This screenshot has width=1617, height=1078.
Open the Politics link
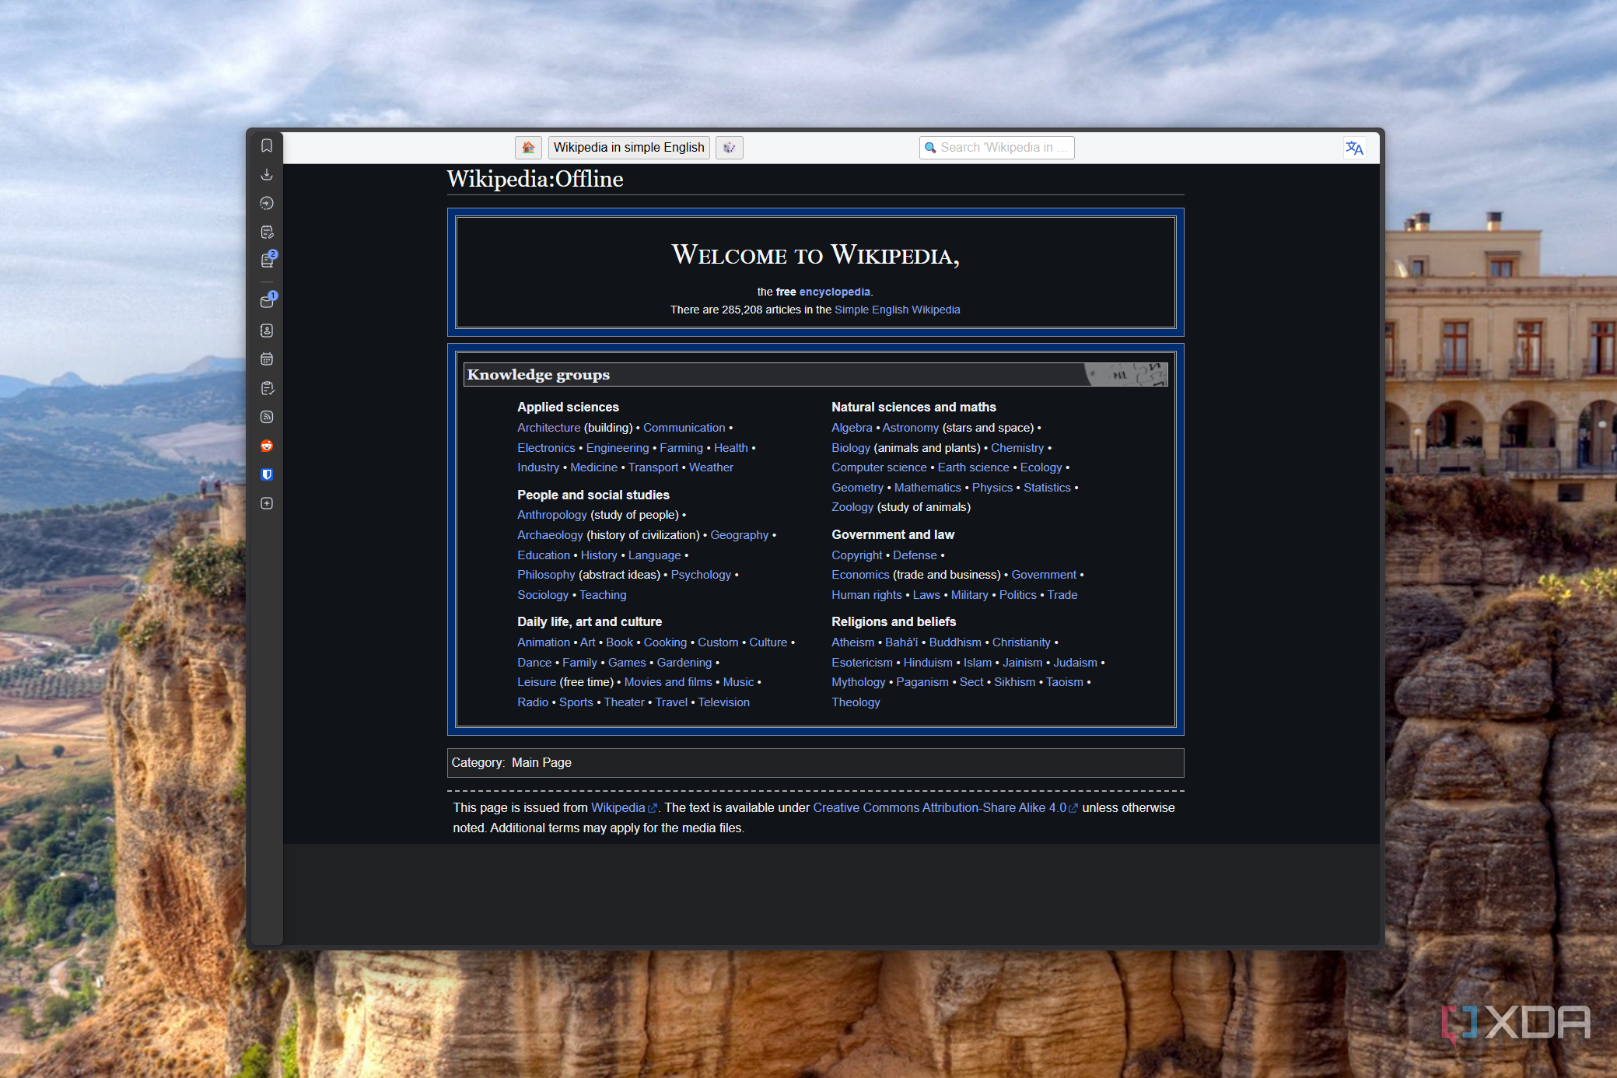pyautogui.click(x=1017, y=595)
